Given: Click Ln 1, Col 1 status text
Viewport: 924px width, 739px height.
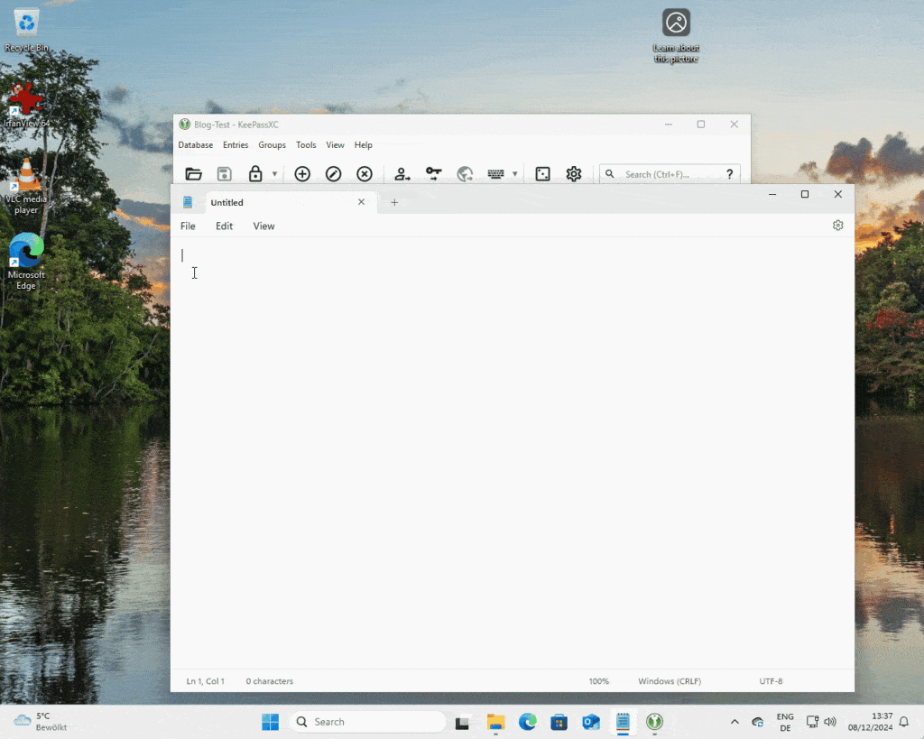Looking at the screenshot, I should click(206, 681).
